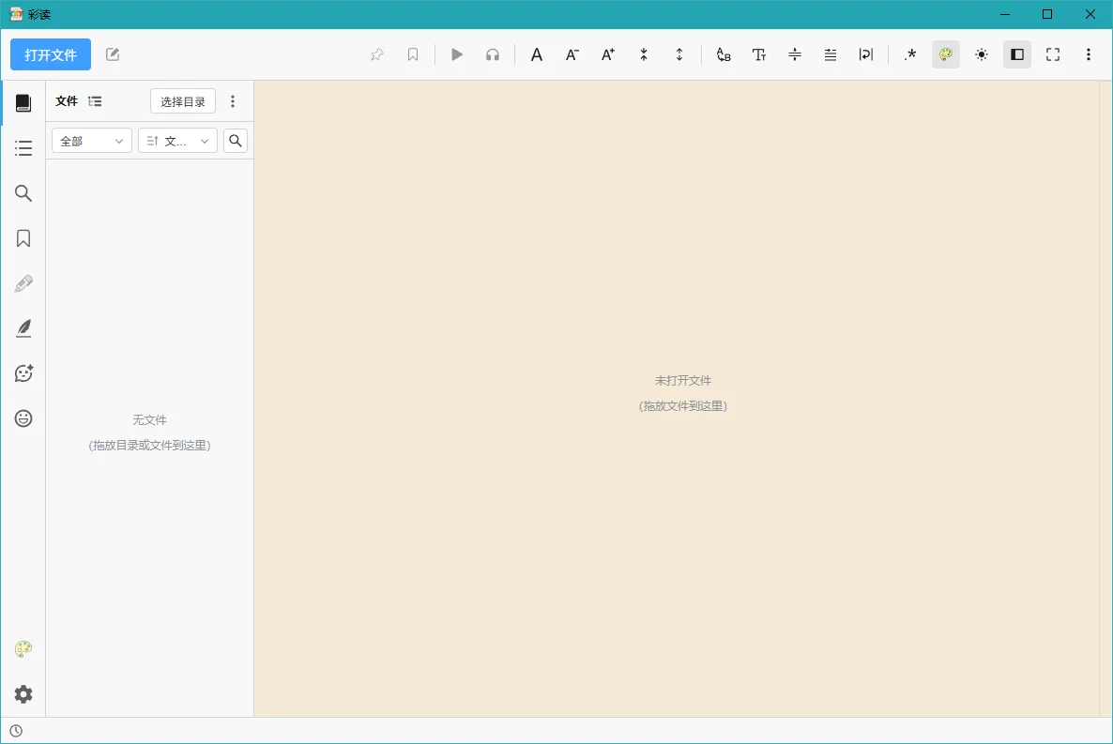Switch to the table of contents sidebar tab

coord(23,147)
